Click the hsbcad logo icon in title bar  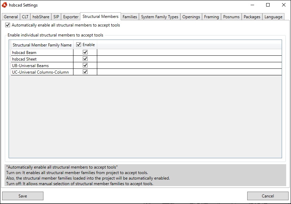tap(4, 5)
